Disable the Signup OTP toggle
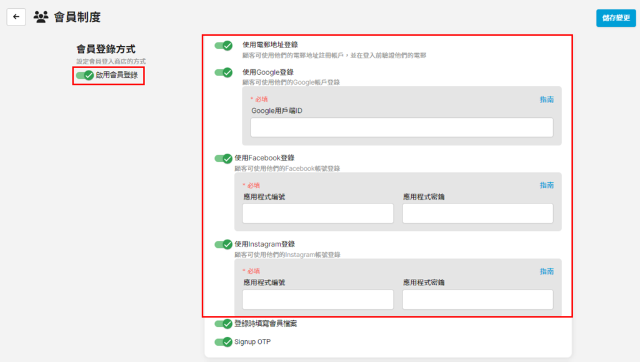This screenshot has height=362, width=640. (223, 342)
